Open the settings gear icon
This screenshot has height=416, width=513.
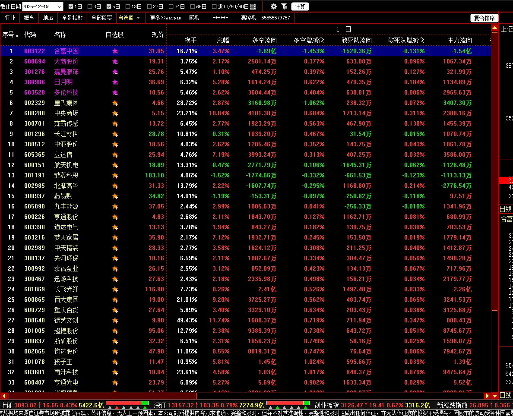click(x=274, y=6)
